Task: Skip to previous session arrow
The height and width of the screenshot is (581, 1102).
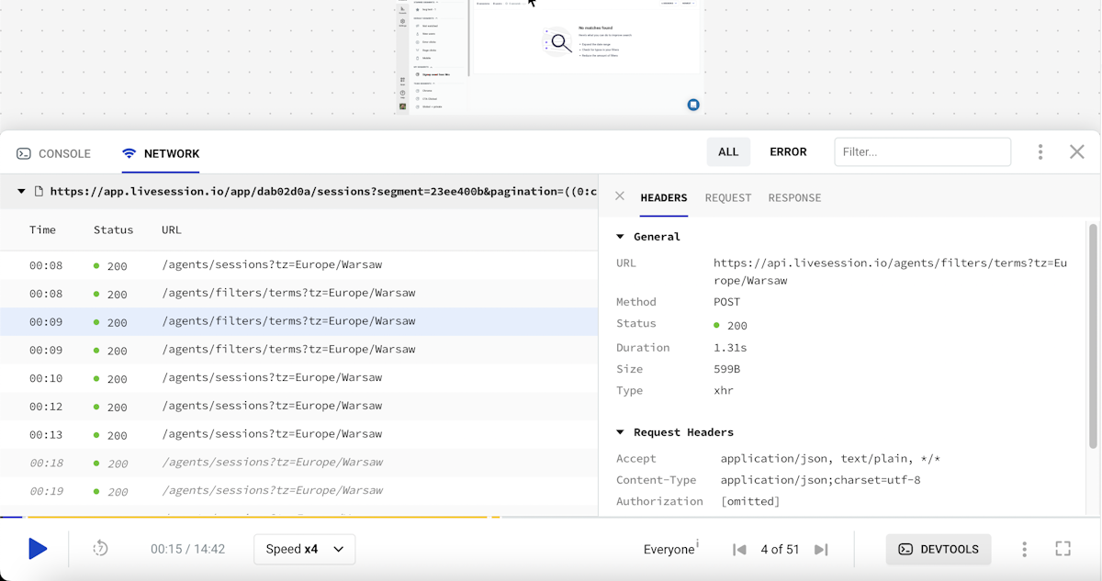Action: pyautogui.click(x=739, y=550)
